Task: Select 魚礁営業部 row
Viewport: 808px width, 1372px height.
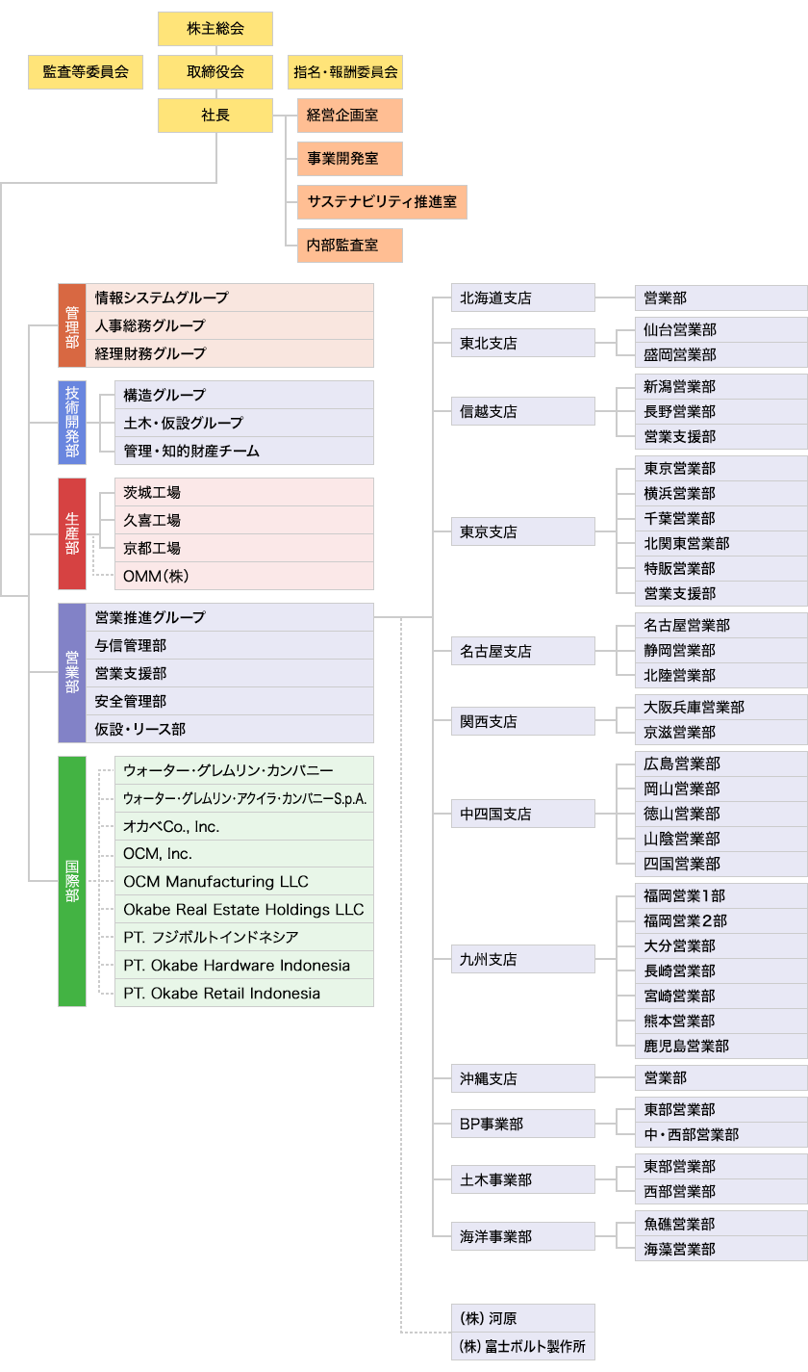Action: 721,1224
